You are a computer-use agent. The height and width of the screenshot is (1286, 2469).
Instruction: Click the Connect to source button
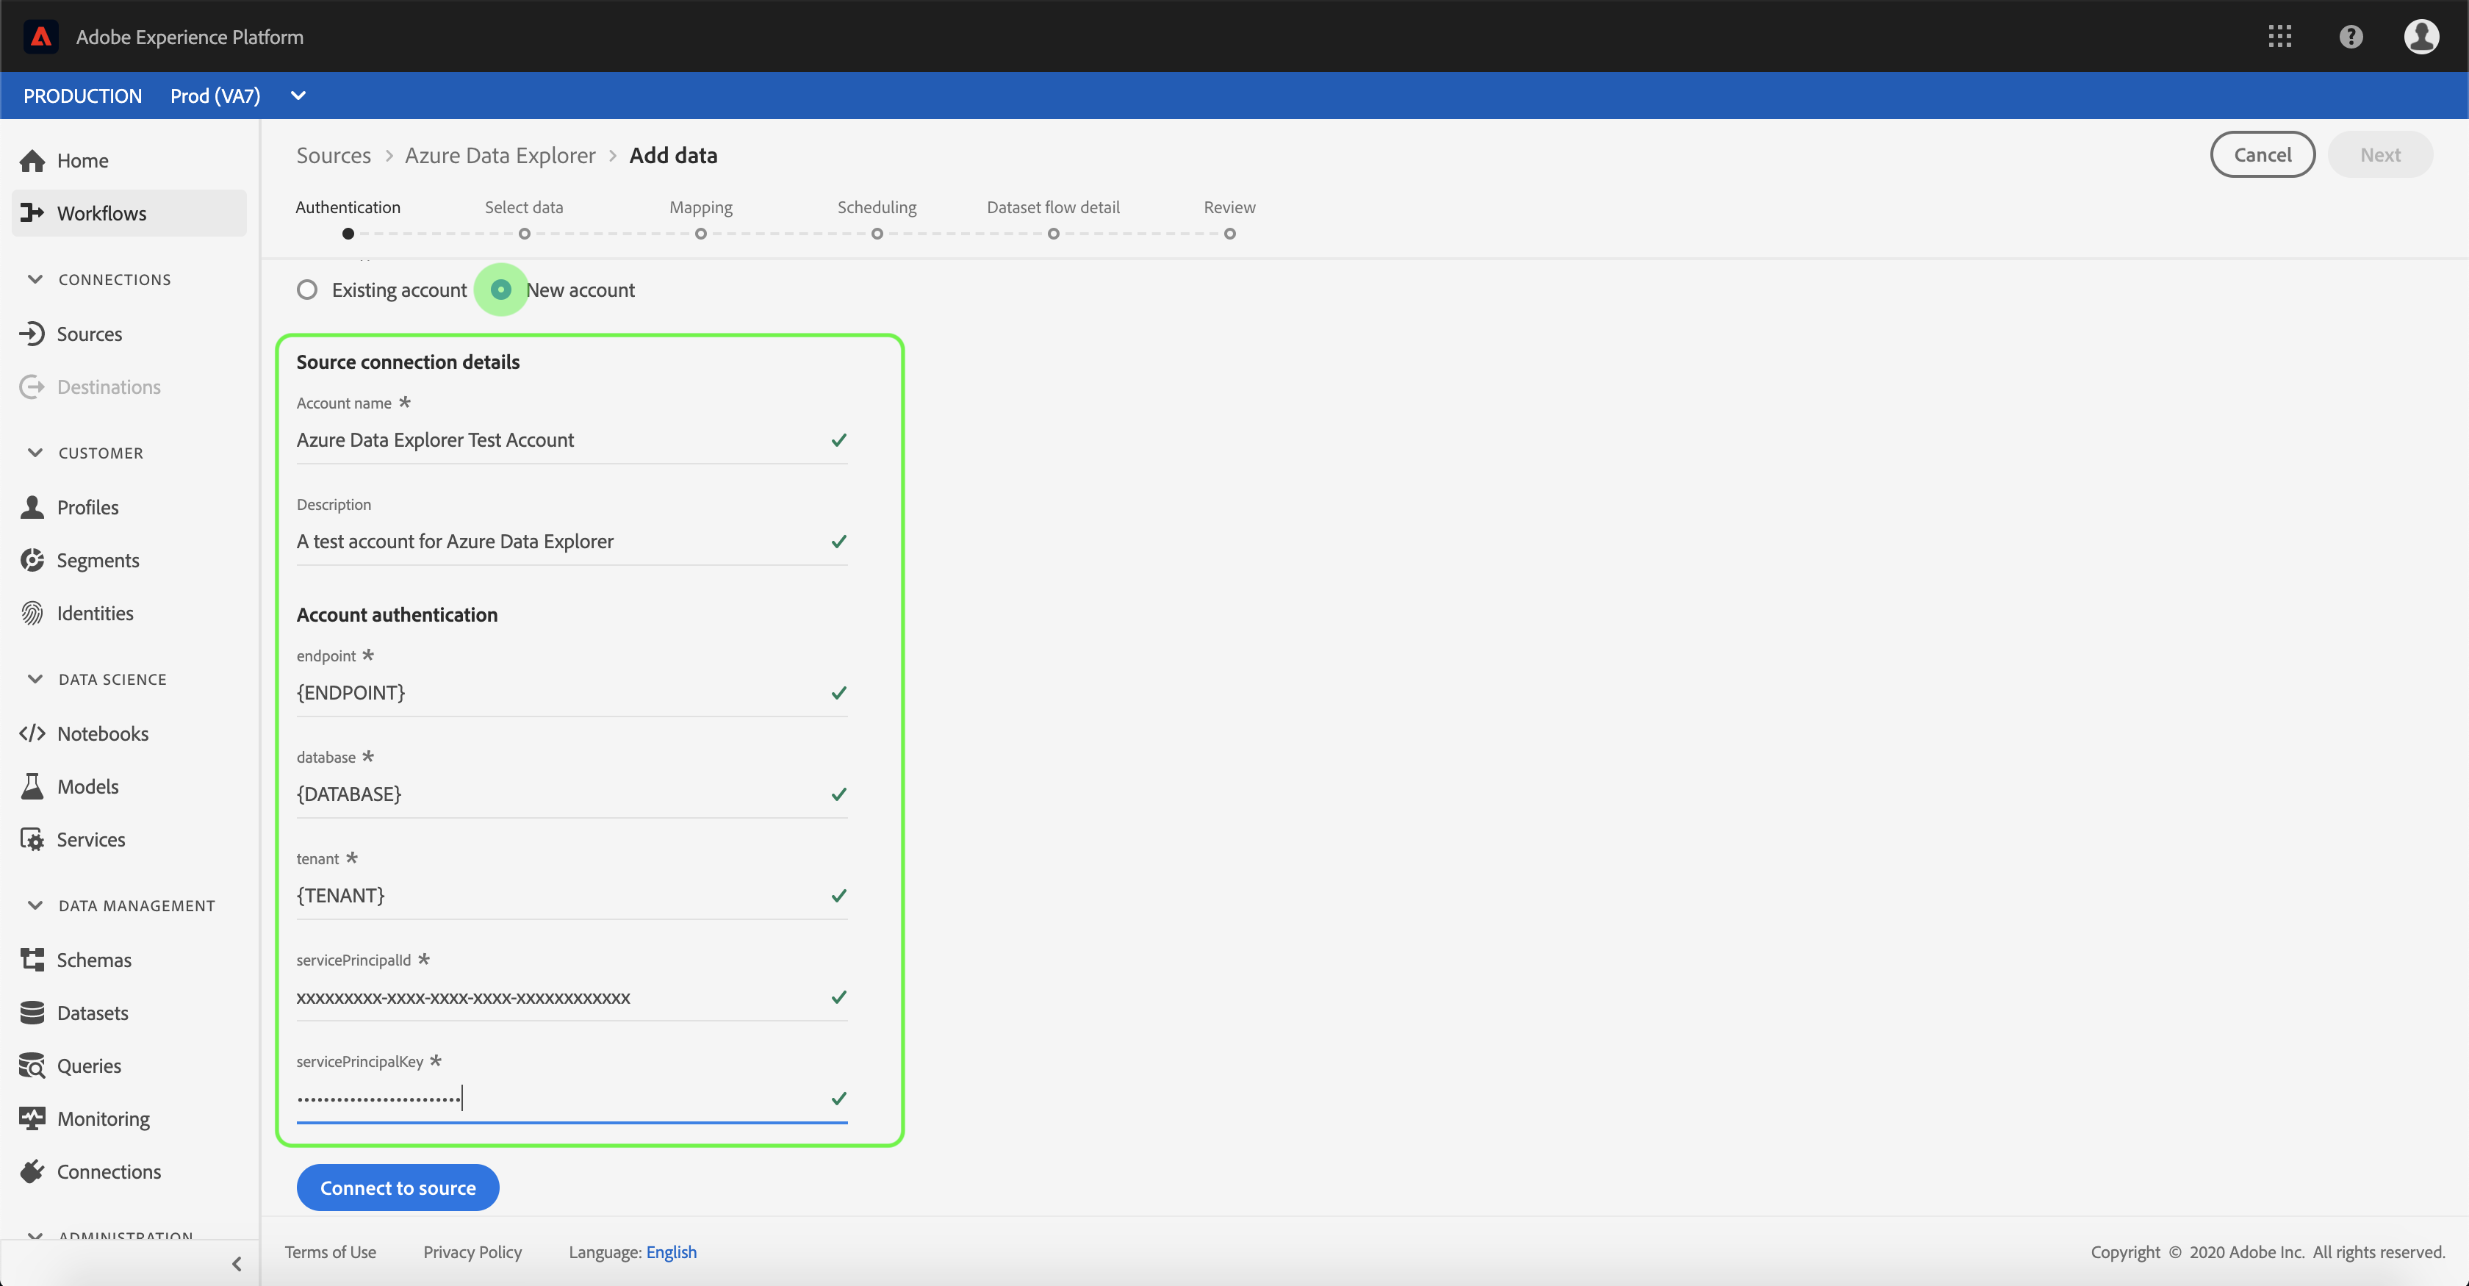(x=398, y=1188)
